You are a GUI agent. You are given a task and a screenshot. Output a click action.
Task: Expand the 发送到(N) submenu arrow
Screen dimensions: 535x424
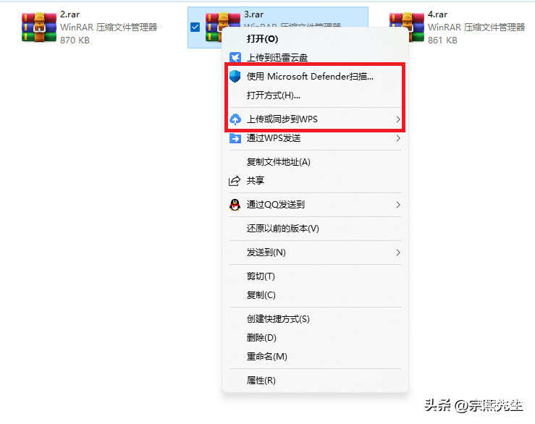pyautogui.click(x=398, y=253)
